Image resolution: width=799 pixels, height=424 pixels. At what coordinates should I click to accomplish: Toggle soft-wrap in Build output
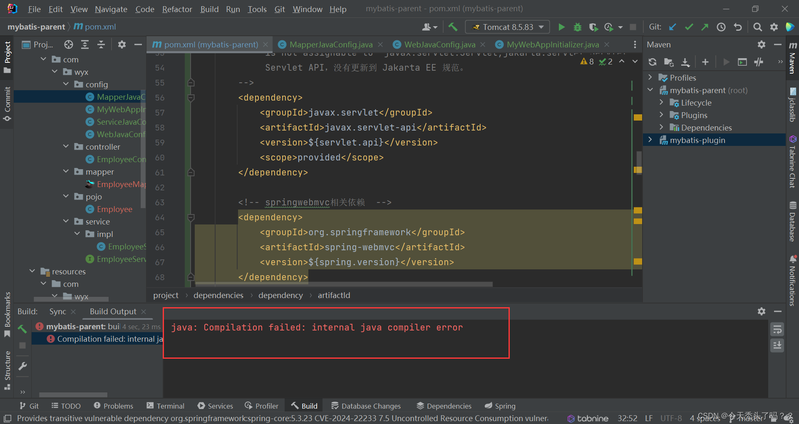click(x=777, y=329)
